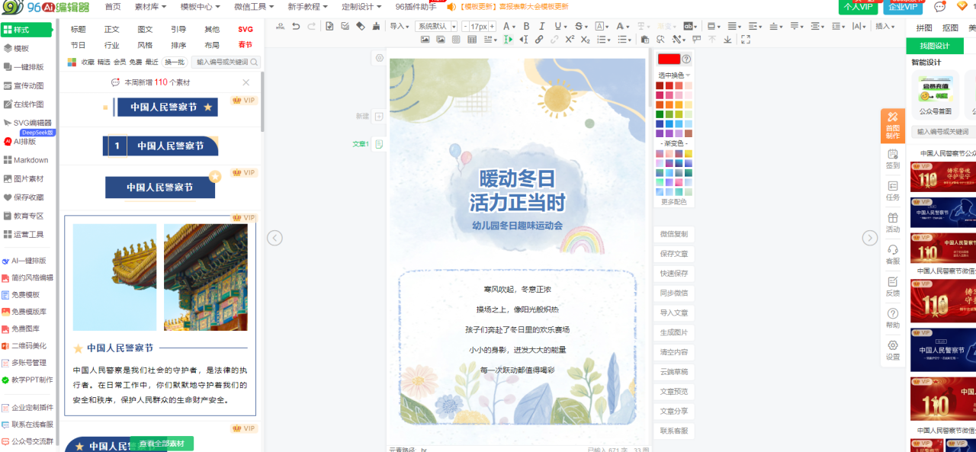Image resolution: width=976 pixels, height=452 pixels.
Task: Pick the dark green color swatch
Action: tap(660, 114)
